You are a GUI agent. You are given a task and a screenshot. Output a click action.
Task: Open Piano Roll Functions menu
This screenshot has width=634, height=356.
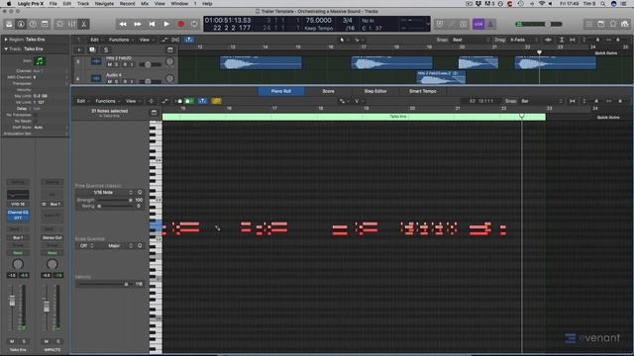pyautogui.click(x=107, y=101)
